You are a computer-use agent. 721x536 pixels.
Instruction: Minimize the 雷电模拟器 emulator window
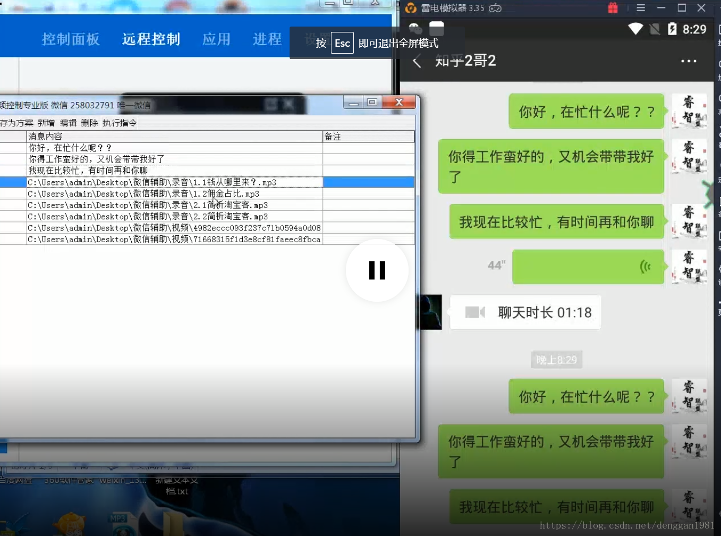click(x=661, y=8)
